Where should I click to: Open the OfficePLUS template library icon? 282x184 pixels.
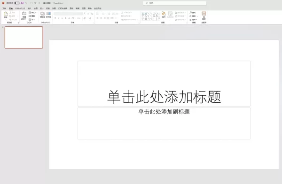tap(42, 14)
